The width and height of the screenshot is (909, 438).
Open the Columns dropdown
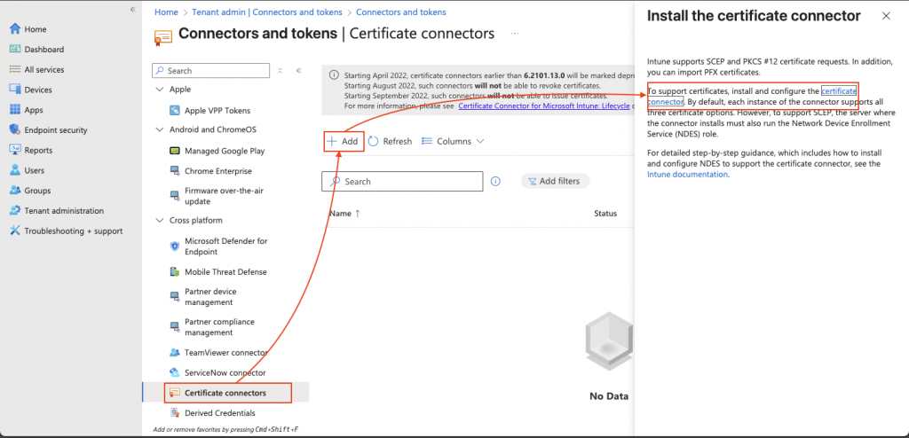(x=453, y=141)
